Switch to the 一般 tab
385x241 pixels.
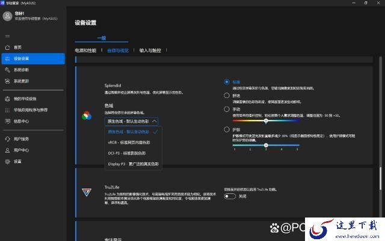[x=102, y=38]
